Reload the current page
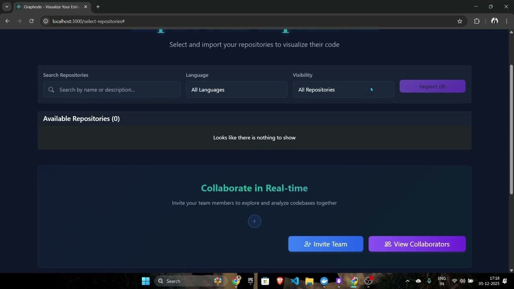This screenshot has width=514, height=289. click(x=31, y=21)
